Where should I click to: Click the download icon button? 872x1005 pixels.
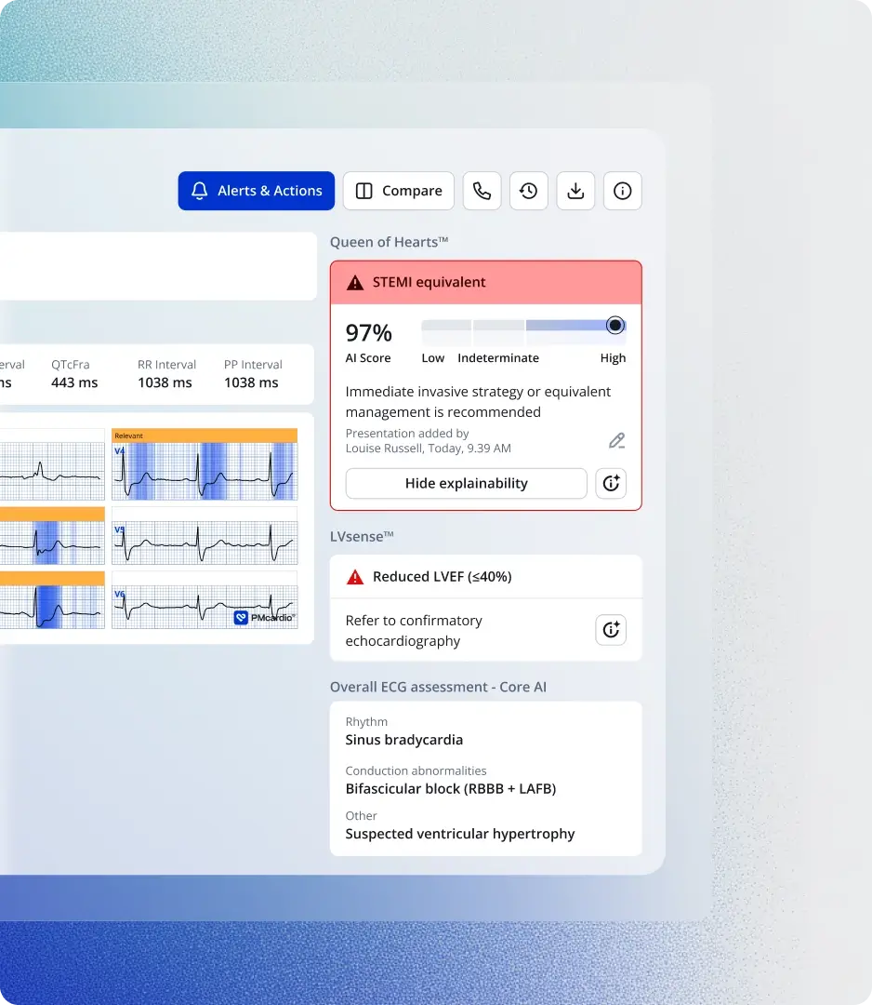coord(575,191)
